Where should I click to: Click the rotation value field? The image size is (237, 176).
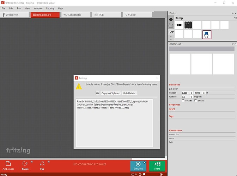[186, 97]
